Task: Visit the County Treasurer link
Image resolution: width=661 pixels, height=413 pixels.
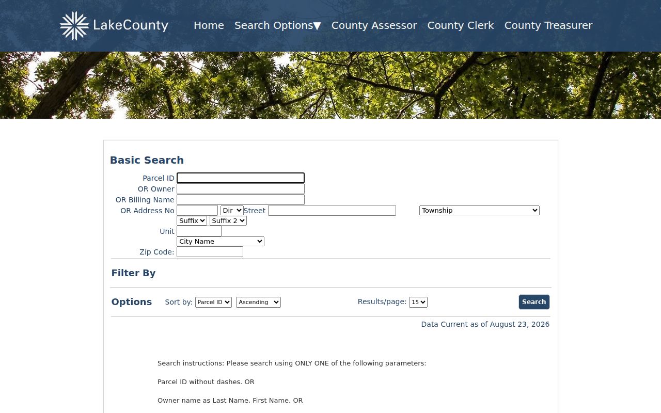Action: [548, 25]
